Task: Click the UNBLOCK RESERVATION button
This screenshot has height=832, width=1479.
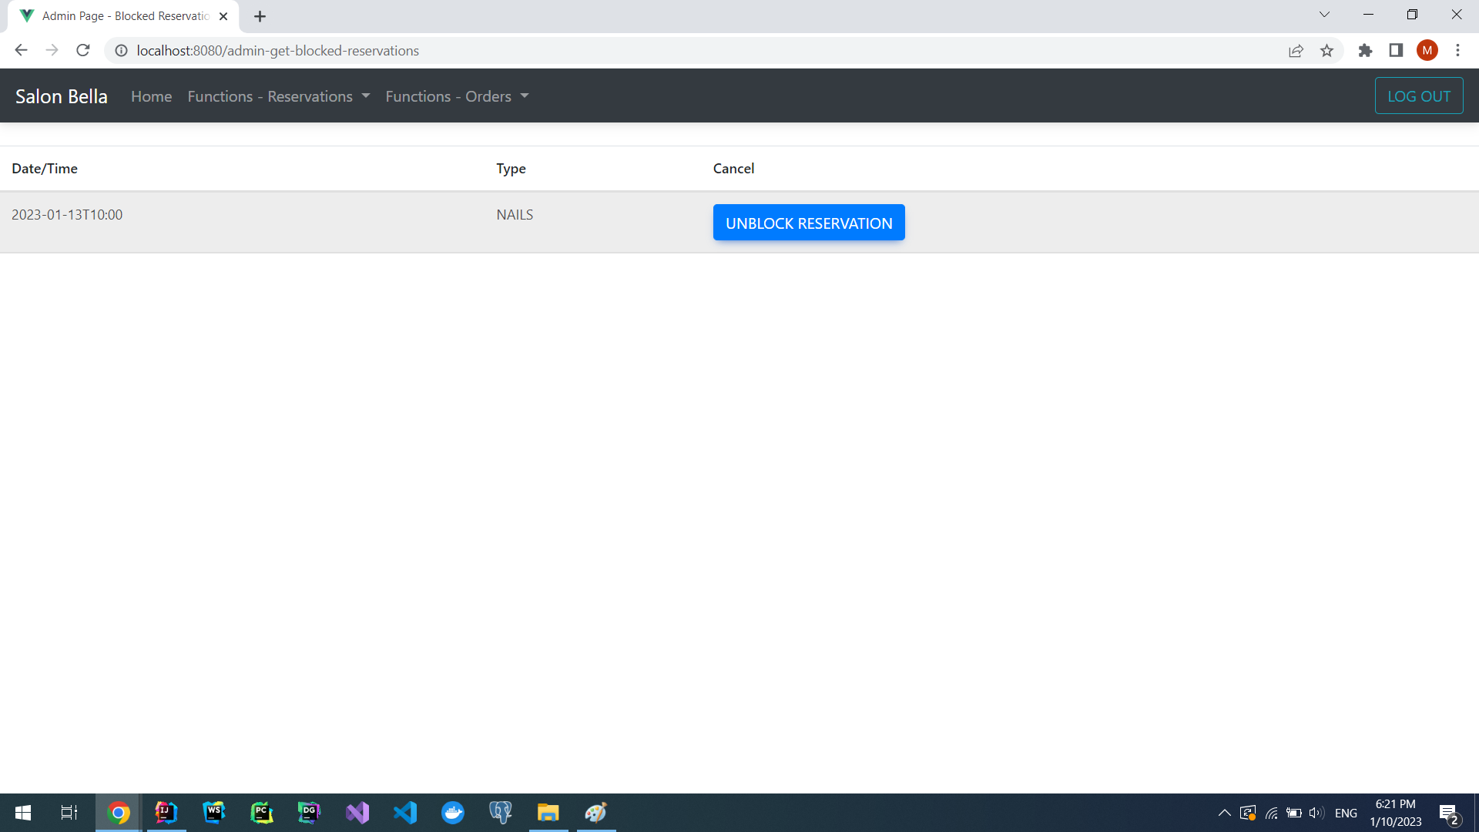Action: point(809,223)
